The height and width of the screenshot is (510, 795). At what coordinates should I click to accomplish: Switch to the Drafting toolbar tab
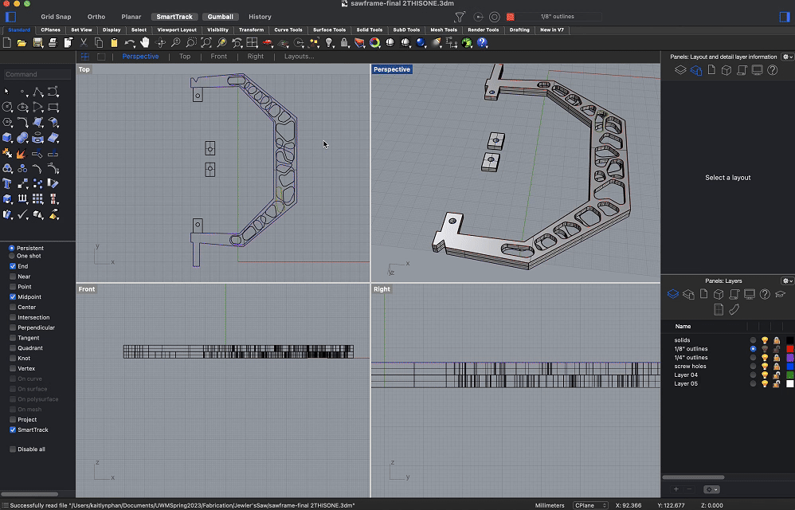click(519, 30)
